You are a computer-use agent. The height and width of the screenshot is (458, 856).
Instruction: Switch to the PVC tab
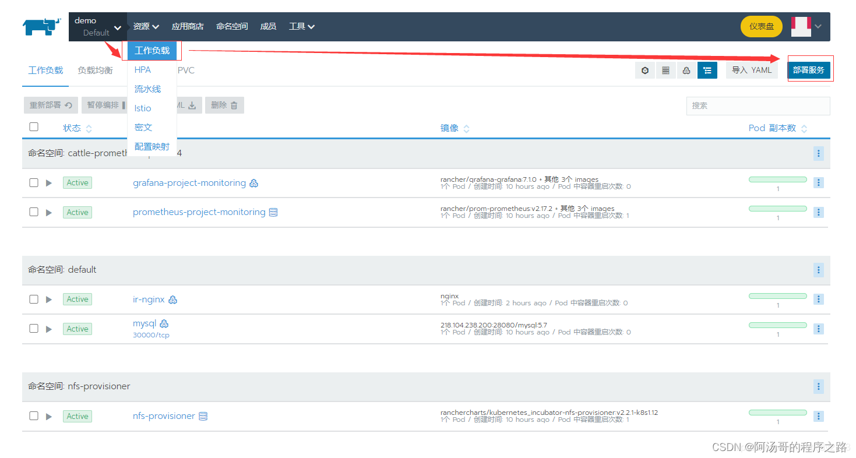186,71
